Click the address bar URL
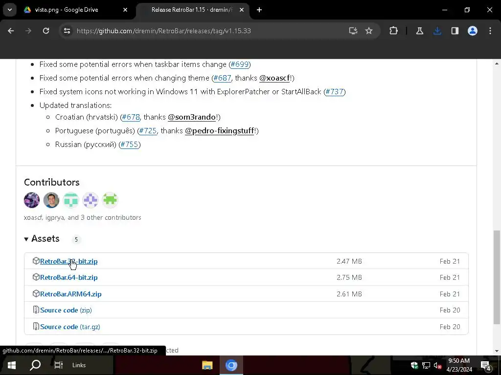Viewport: 501px width, 375px height. [x=163, y=31]
